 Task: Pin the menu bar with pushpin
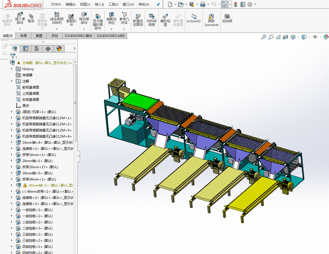pos(158,4)
